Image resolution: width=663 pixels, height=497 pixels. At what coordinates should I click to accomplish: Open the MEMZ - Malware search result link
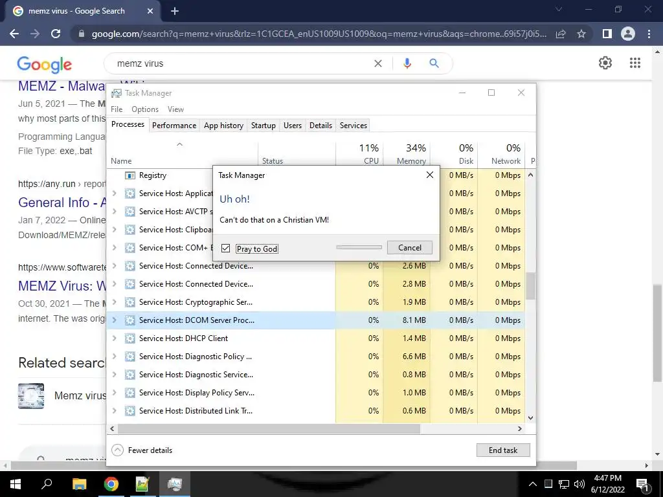62,86
